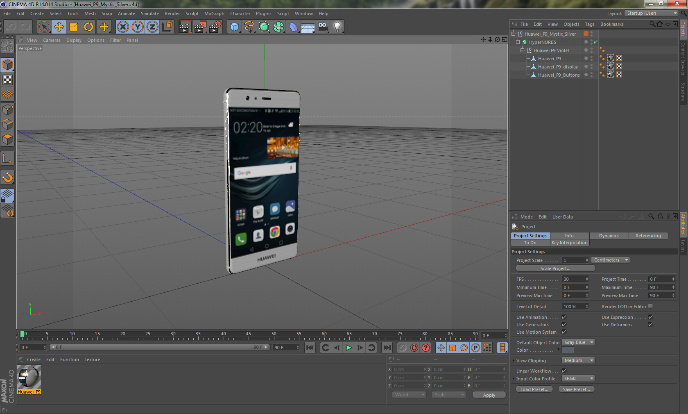Toggle Use Generators checkbox

pyautogui.click(x=564, y=324)
